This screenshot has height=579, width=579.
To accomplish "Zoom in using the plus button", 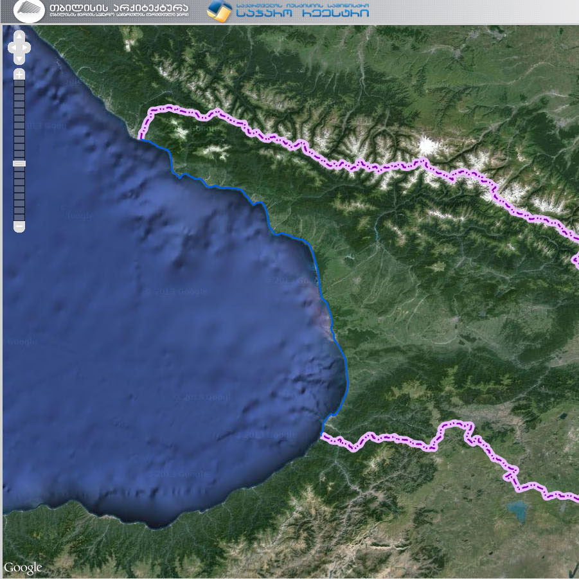I will 19,75.
